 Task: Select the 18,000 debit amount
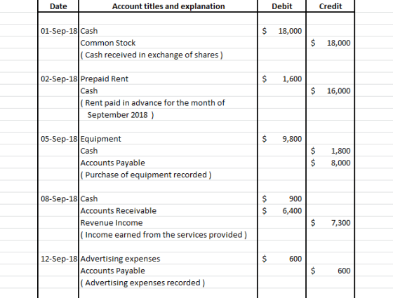(290, 31)
